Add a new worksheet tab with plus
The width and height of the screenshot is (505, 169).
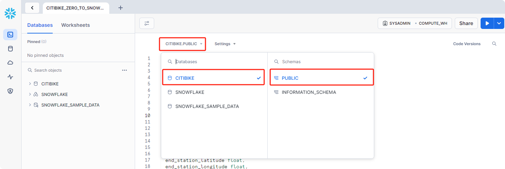[120, 8]
